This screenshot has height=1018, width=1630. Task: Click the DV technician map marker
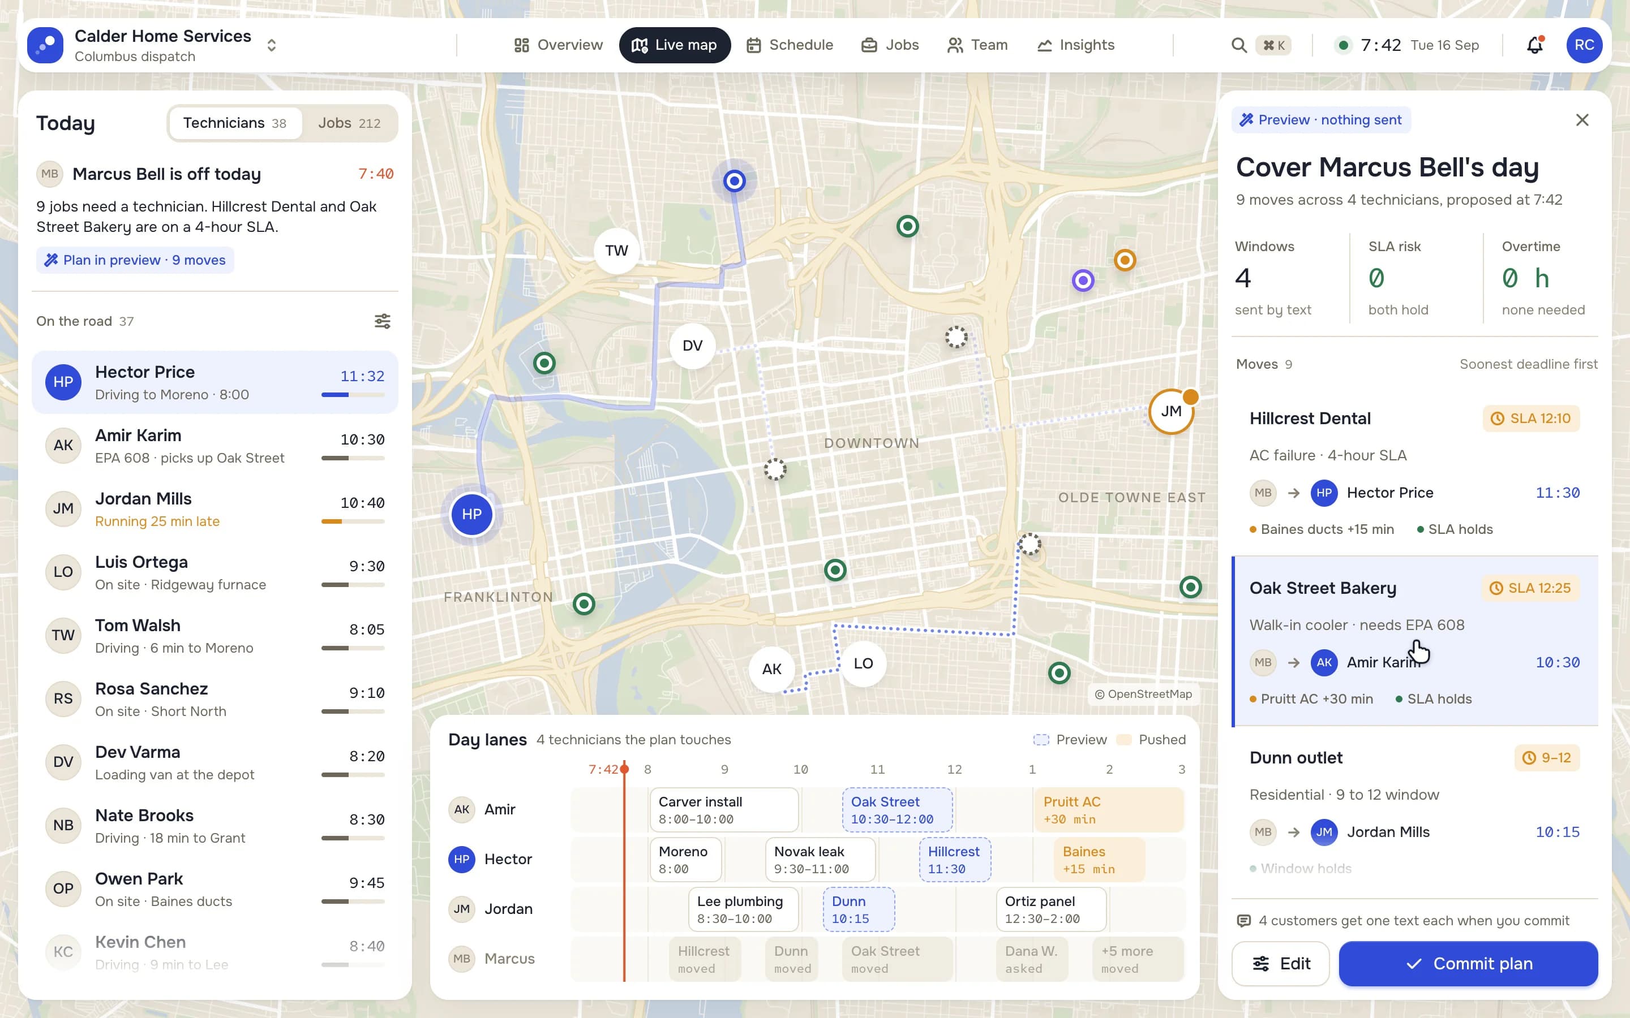point(692,346)
